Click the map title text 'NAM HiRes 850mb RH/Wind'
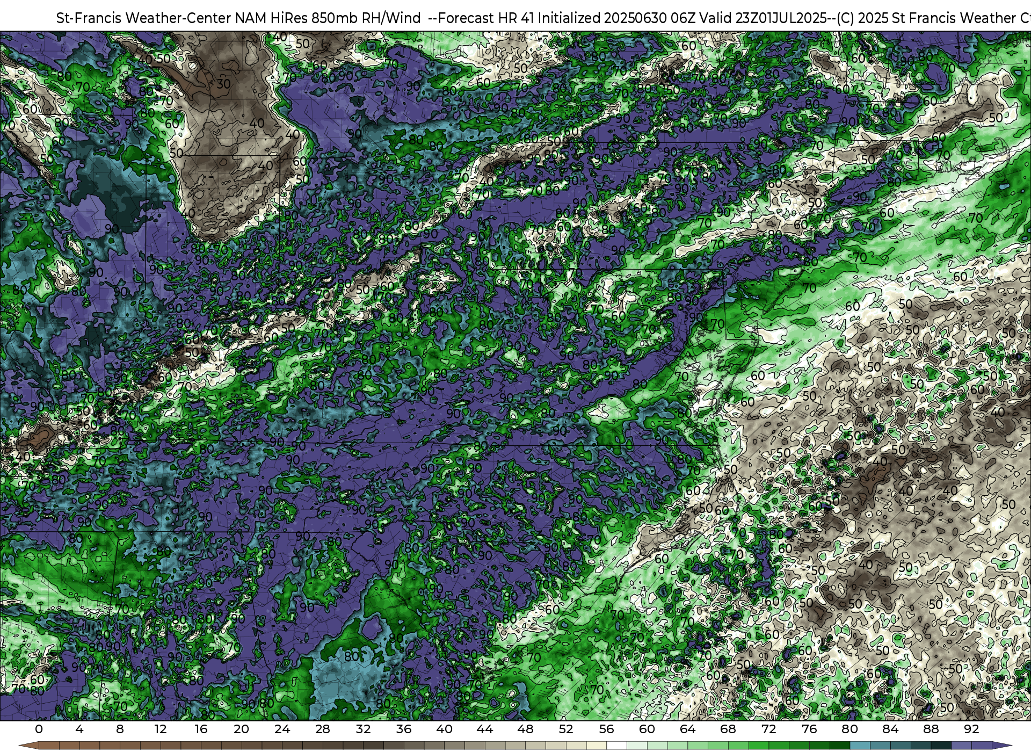The width and height of the screenshot is (1031, 752). tap(328, 18)
